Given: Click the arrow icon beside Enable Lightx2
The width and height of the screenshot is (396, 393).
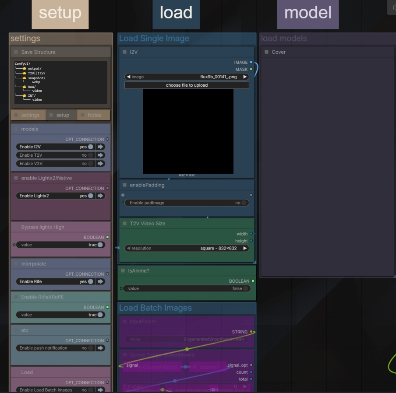Looking at the screenshot, I should pyautogui.click(x=100, y=196).
